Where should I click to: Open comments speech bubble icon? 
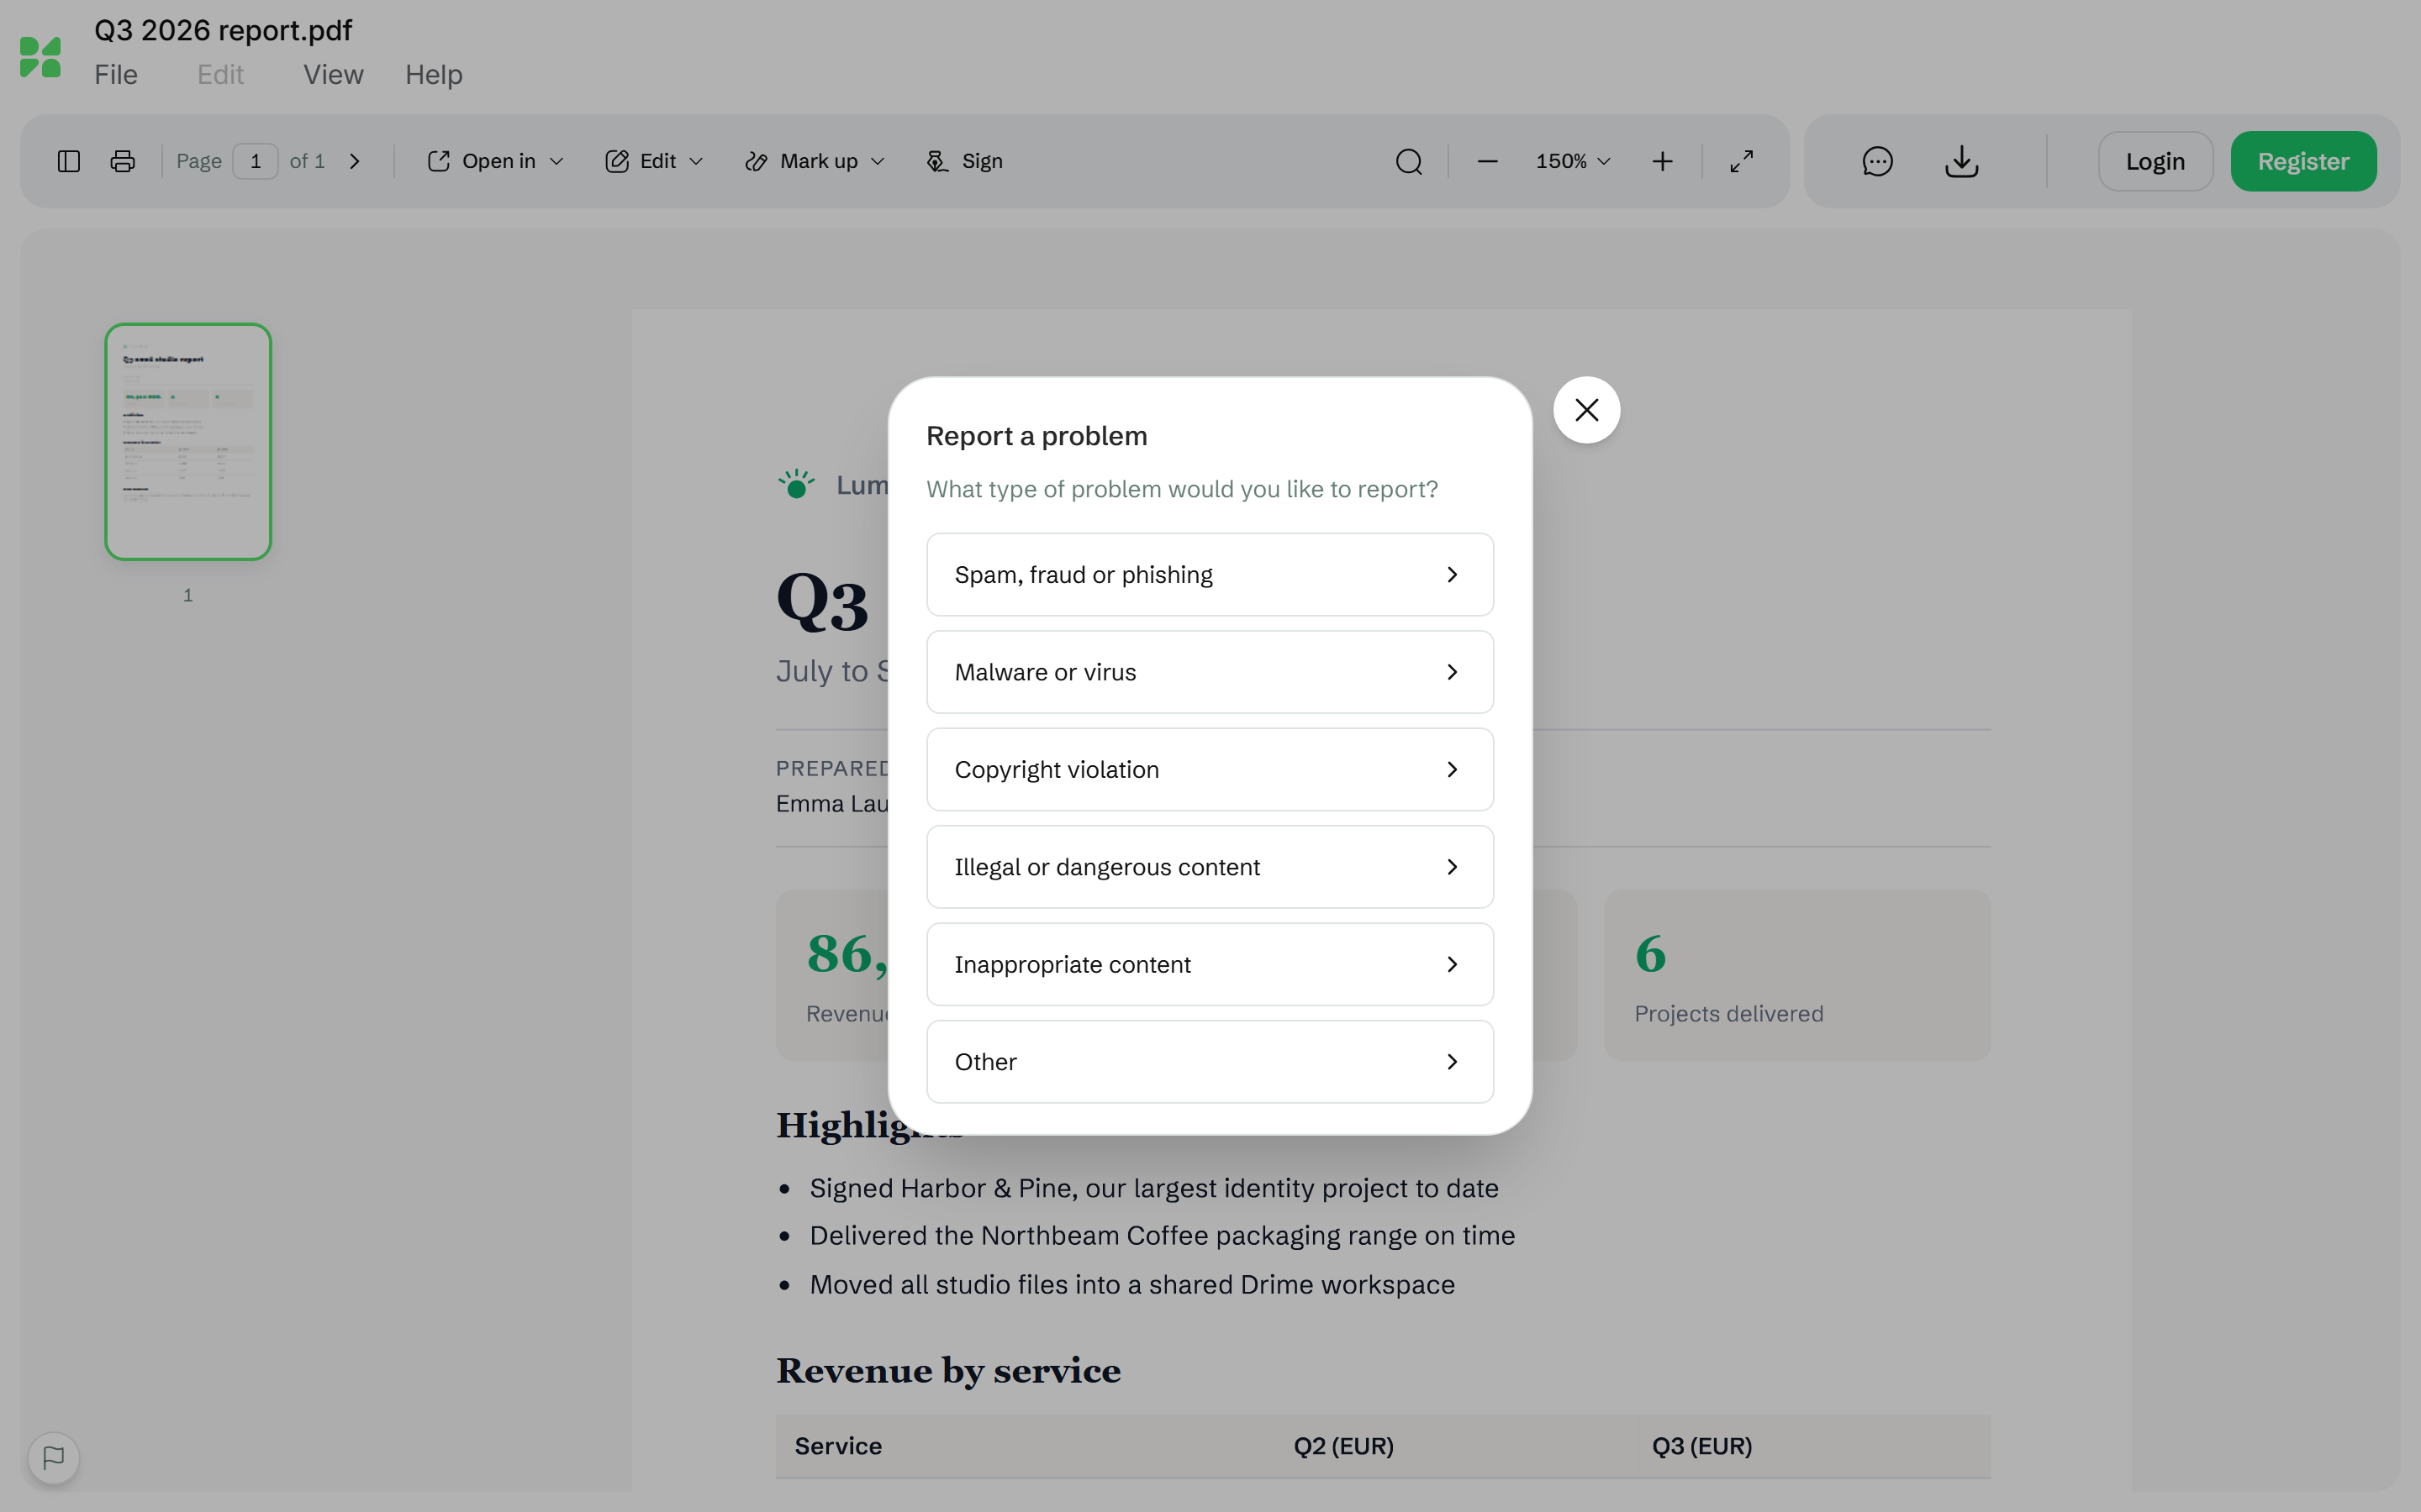(1878, 161)
